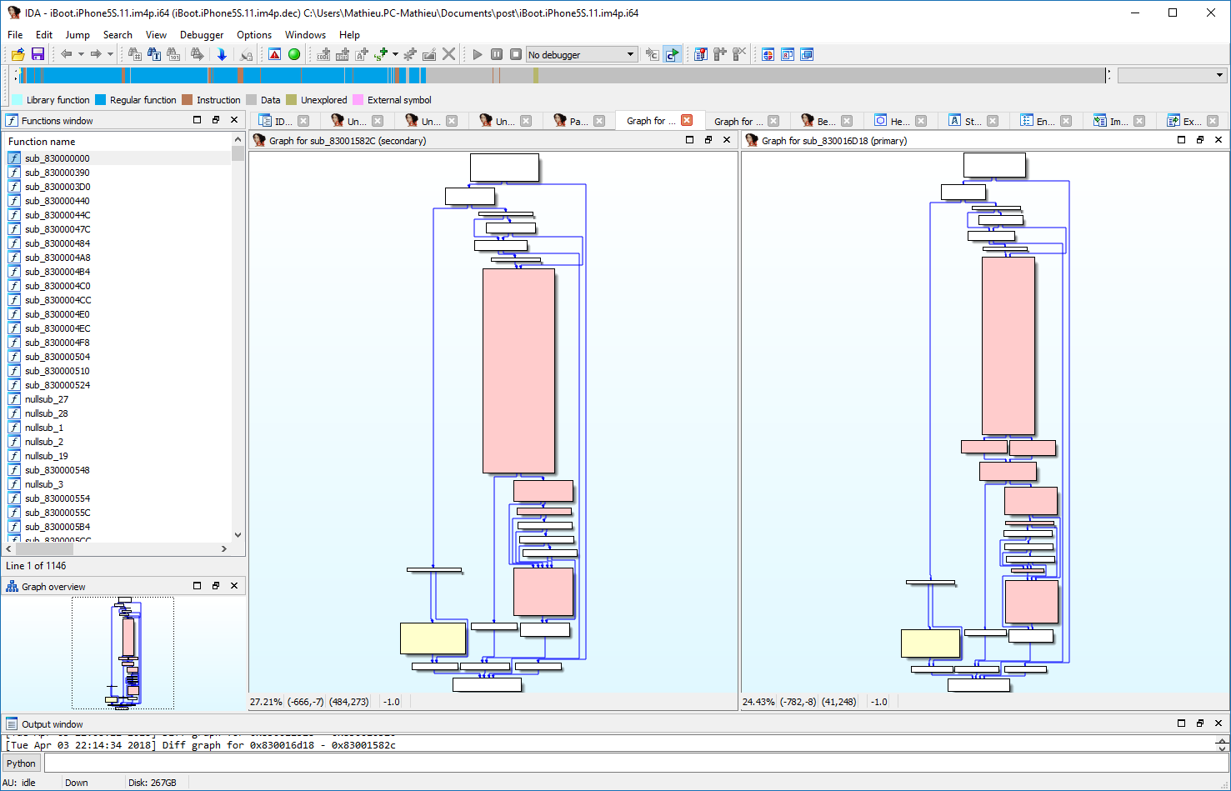This screenshot has width=1231, height=791.
Task: Open the Debugger menu
Action: [x=202, y=35]
